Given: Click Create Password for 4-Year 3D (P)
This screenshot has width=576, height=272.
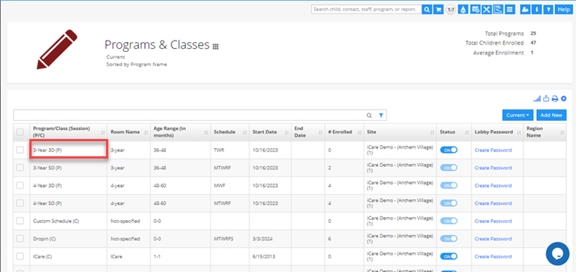Looking at the screenshot, I should [493, 186].
